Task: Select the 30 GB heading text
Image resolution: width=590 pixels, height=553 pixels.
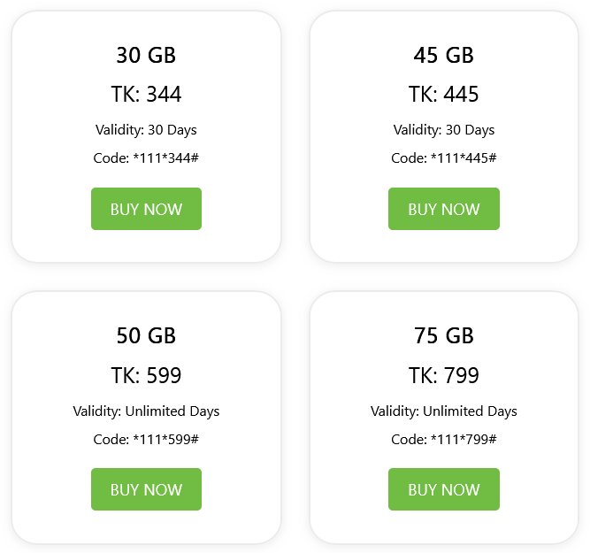Action: 146,56
